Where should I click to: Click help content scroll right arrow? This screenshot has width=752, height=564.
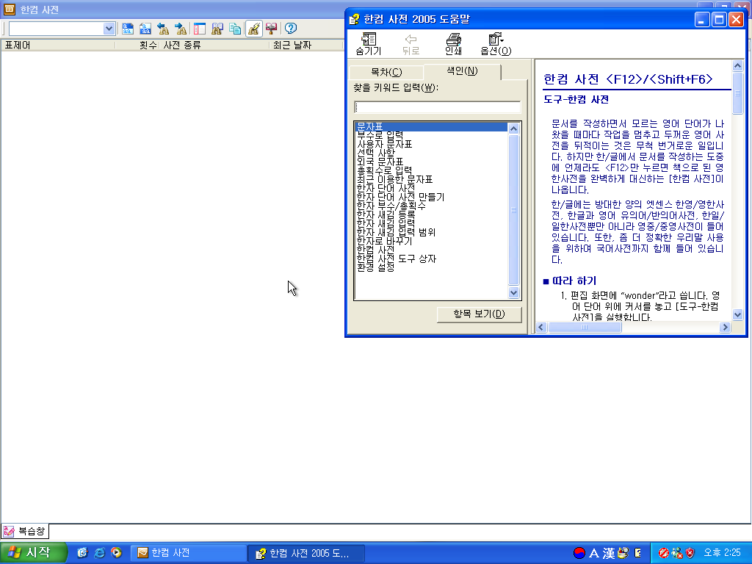(x=725, y=327)
